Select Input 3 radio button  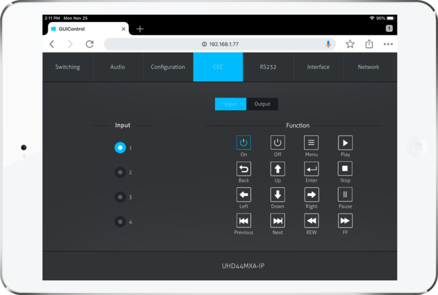point(120,197)
